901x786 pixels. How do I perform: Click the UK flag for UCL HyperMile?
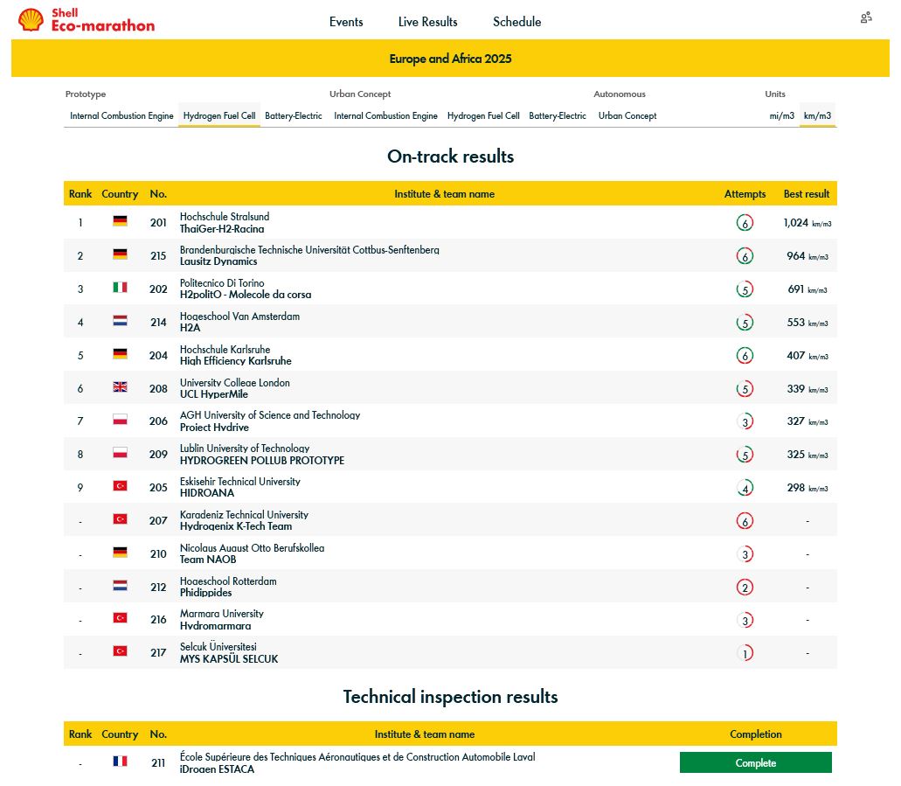[x=120, y=387]
